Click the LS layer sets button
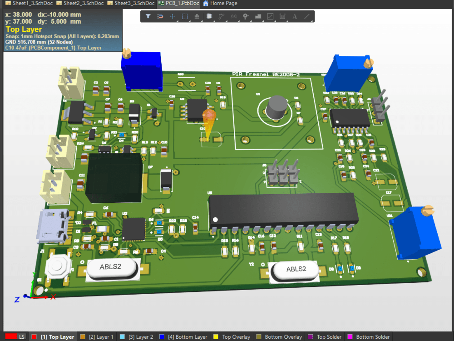Viewport: 454px width, 341px height. 22,336
